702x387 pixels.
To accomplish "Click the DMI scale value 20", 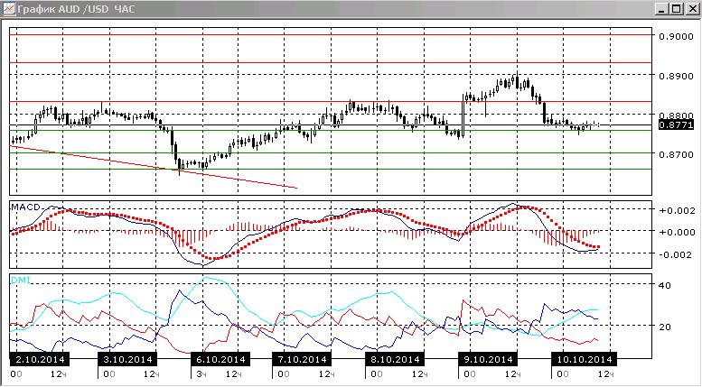I will [x=665, y=327].
